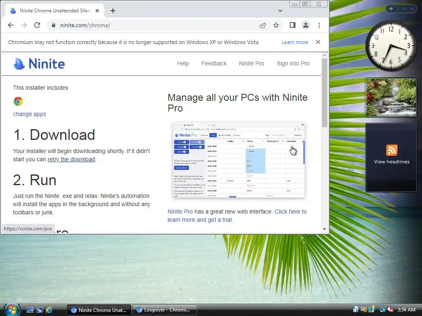Open the user profile avatar menu

point(306,25)
